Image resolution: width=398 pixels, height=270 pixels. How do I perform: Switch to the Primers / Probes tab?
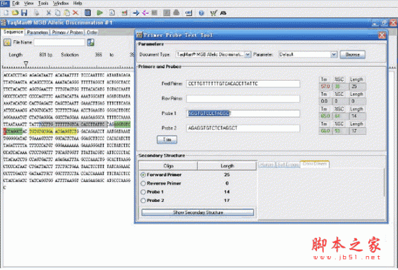(68, 32)
